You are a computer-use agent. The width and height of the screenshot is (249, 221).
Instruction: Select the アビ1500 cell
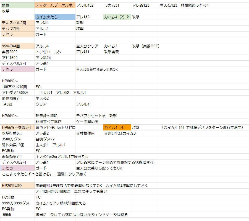18,58
